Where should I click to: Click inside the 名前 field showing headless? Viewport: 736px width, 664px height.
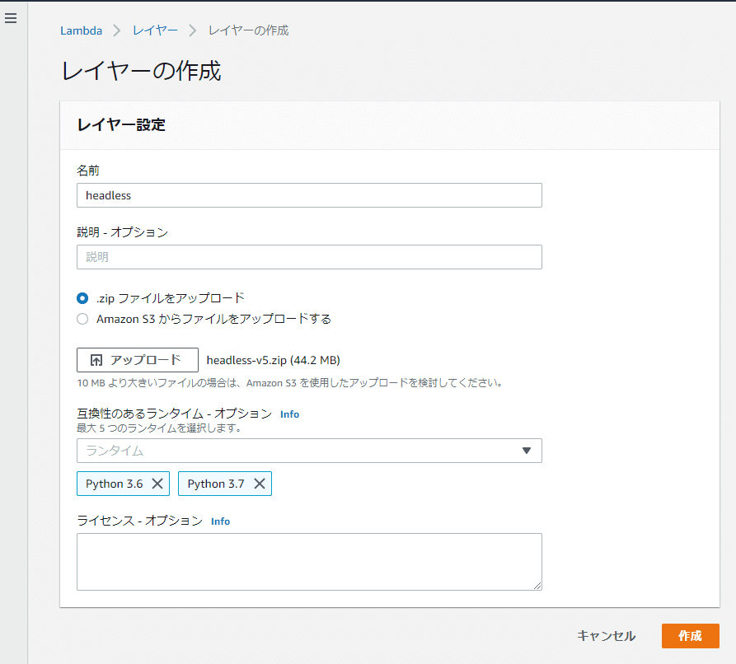click(x=309, y=195)
